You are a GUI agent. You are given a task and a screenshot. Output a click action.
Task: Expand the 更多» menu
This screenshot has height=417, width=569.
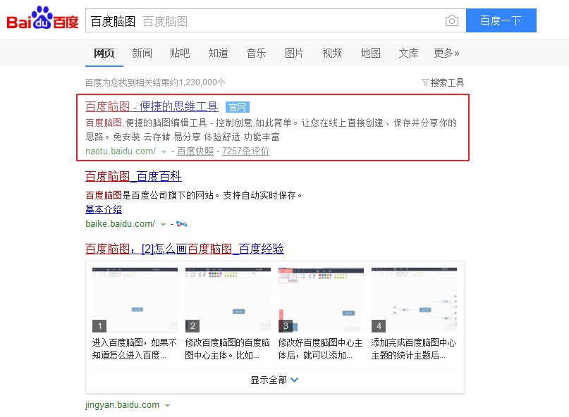click(447, 54)
